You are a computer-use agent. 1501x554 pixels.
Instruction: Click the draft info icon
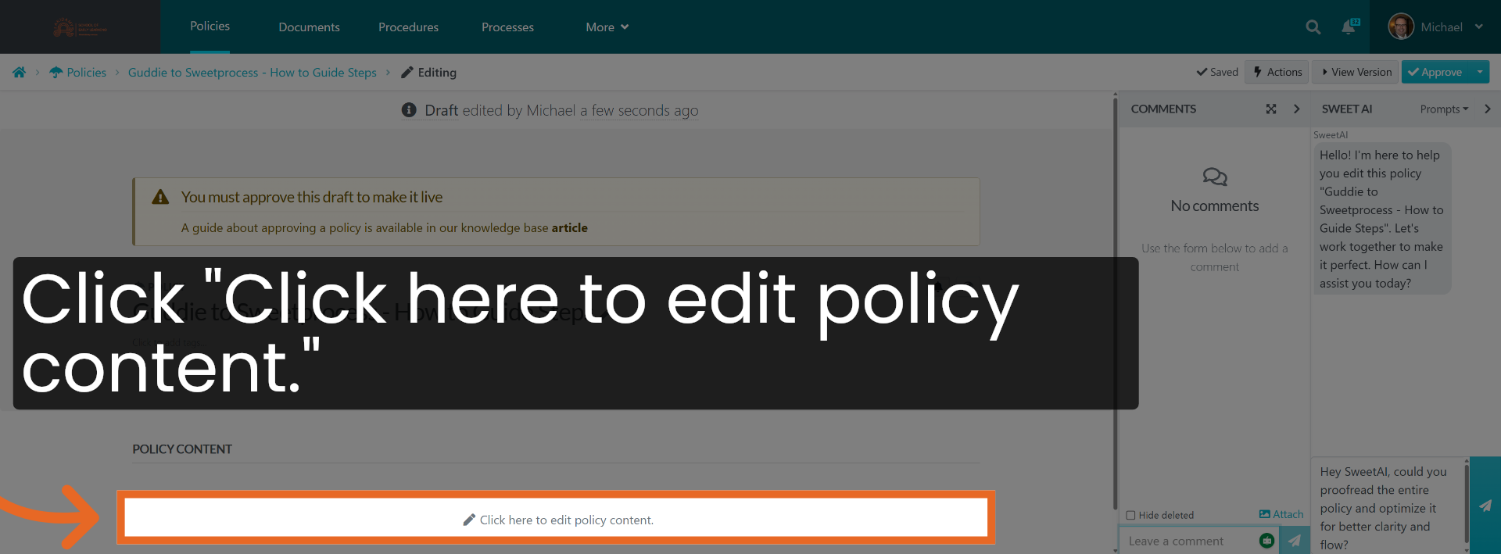click(409, 110)
